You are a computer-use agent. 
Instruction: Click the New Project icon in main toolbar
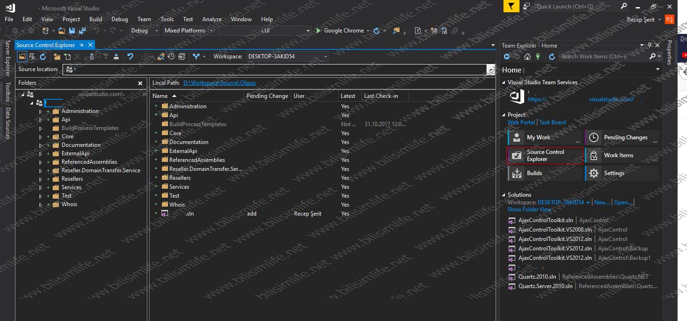(46, 31)
